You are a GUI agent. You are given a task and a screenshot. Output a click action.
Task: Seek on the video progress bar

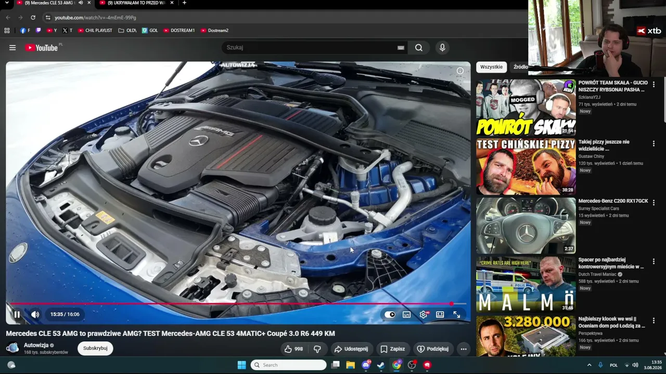click(x=238, y=304)
